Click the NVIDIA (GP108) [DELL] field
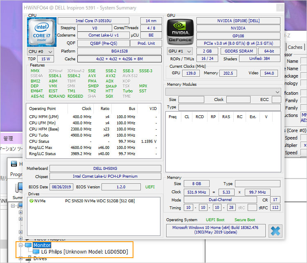 coord(238,21)
